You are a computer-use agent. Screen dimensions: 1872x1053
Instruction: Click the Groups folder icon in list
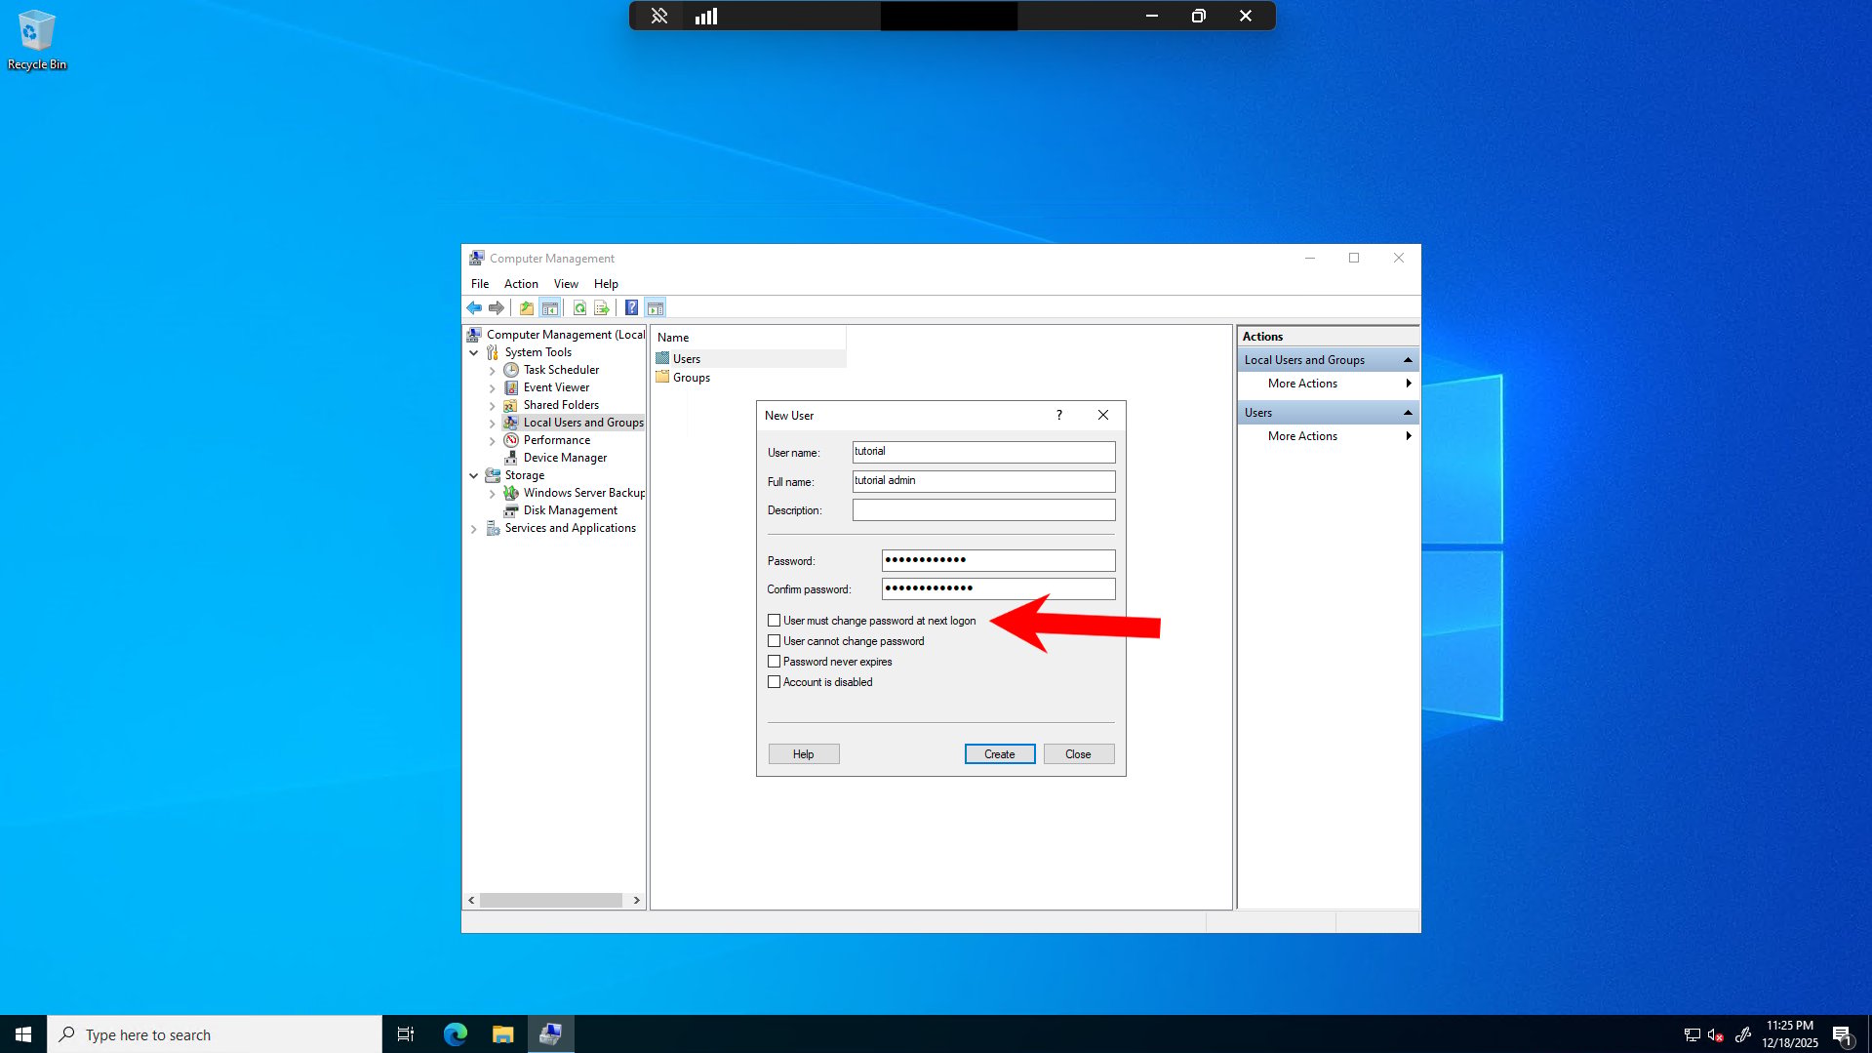(x=663, y=377)
